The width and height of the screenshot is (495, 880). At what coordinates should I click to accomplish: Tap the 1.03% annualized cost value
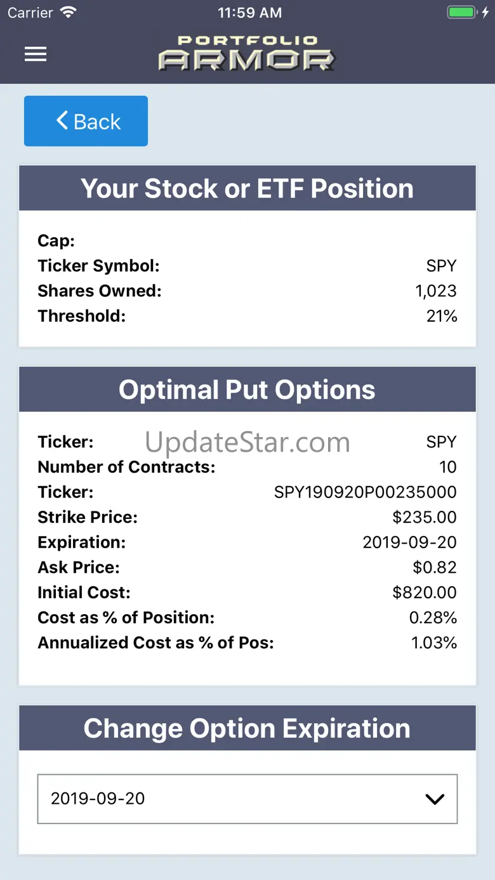[x=434, y=643]
